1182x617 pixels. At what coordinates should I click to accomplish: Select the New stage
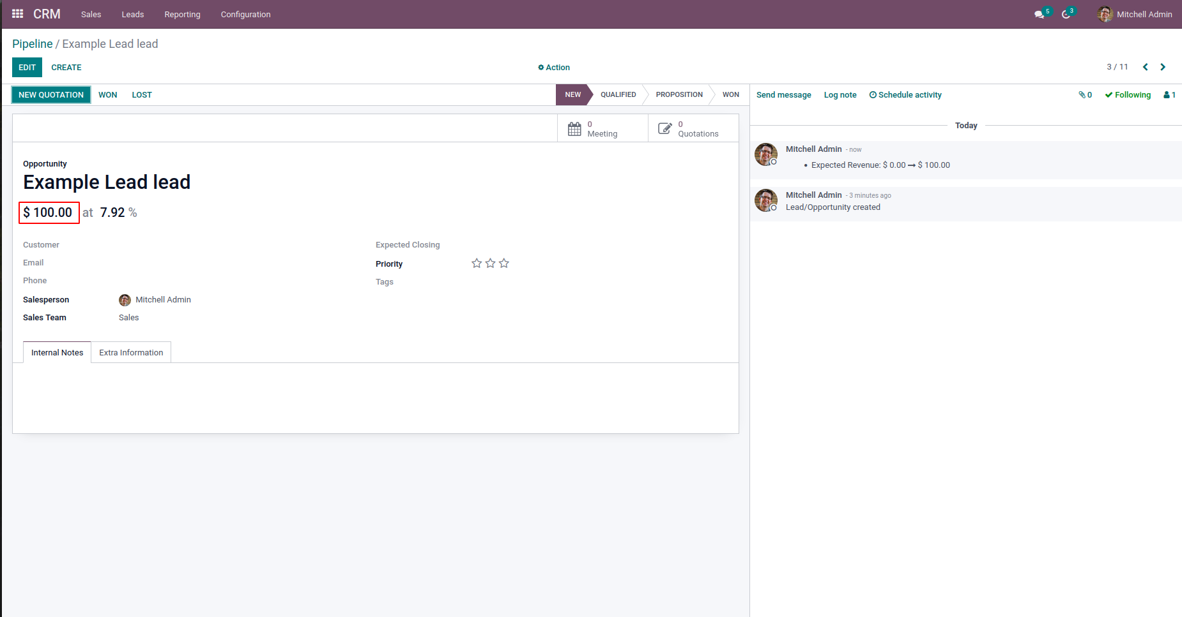[572, 95]
